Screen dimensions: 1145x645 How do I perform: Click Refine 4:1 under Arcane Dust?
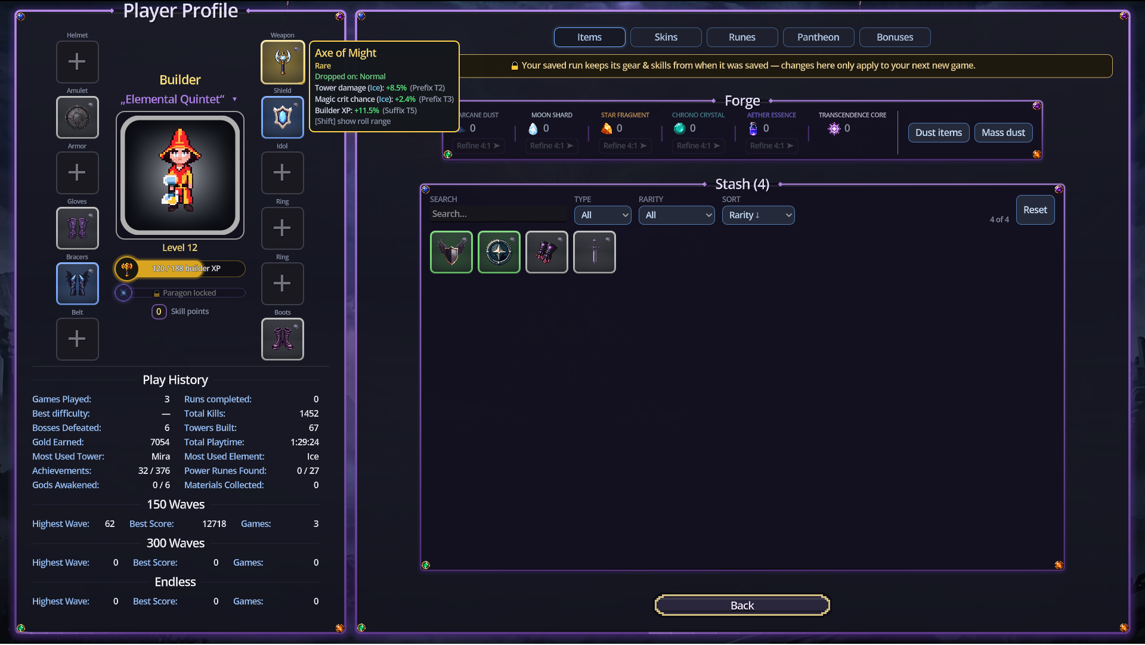tap(478, 146)
